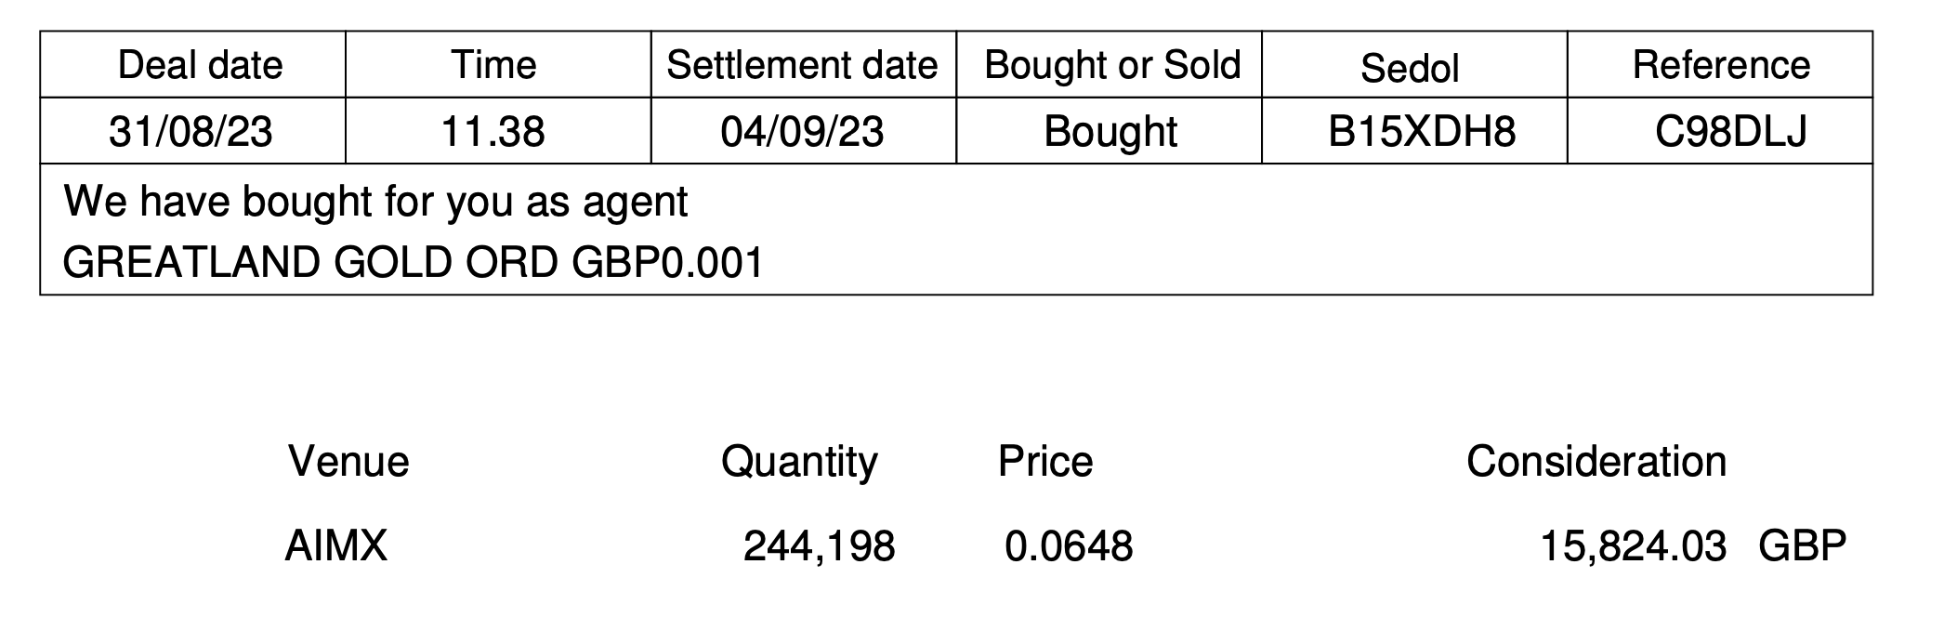Click the Time column header

[498, 64]
